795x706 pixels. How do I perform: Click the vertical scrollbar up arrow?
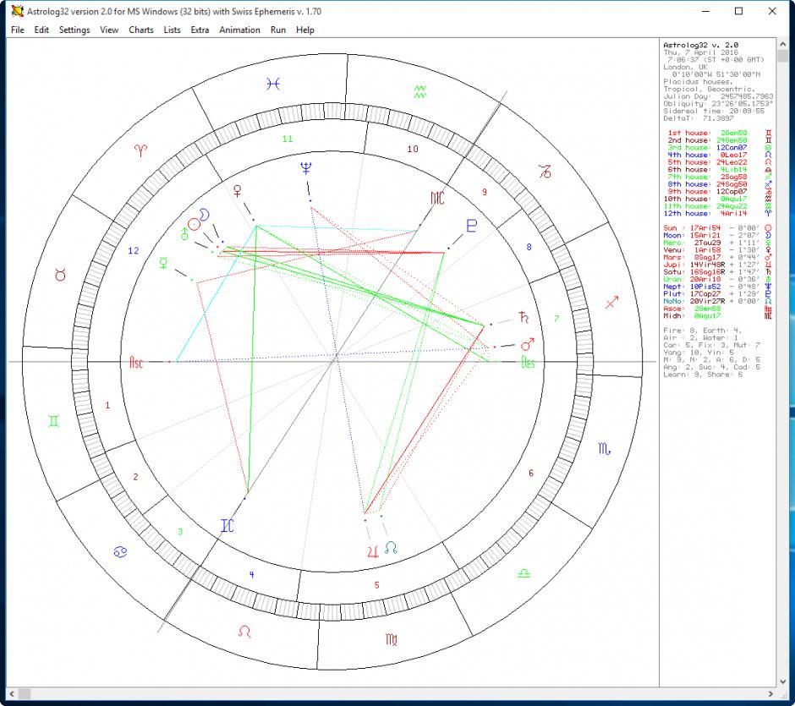(782, 45)
